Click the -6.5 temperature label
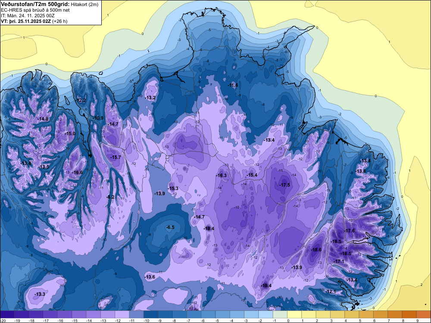The height and width of the screenshot is (323, 431). [170, 227]
